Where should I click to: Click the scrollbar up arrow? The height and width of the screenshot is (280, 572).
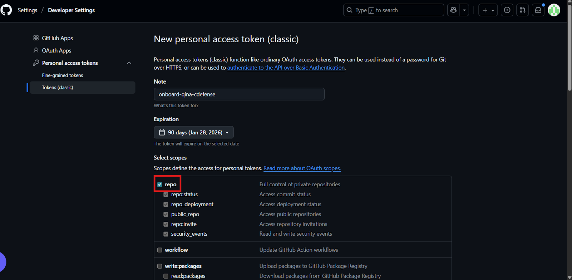(569, 3)
